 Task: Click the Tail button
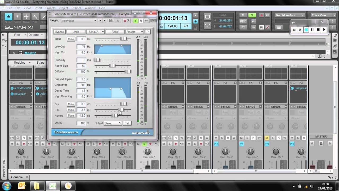point(127,123)
